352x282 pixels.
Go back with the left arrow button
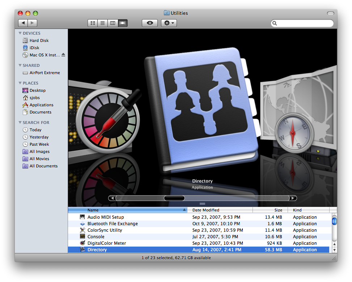click(23, 23)
